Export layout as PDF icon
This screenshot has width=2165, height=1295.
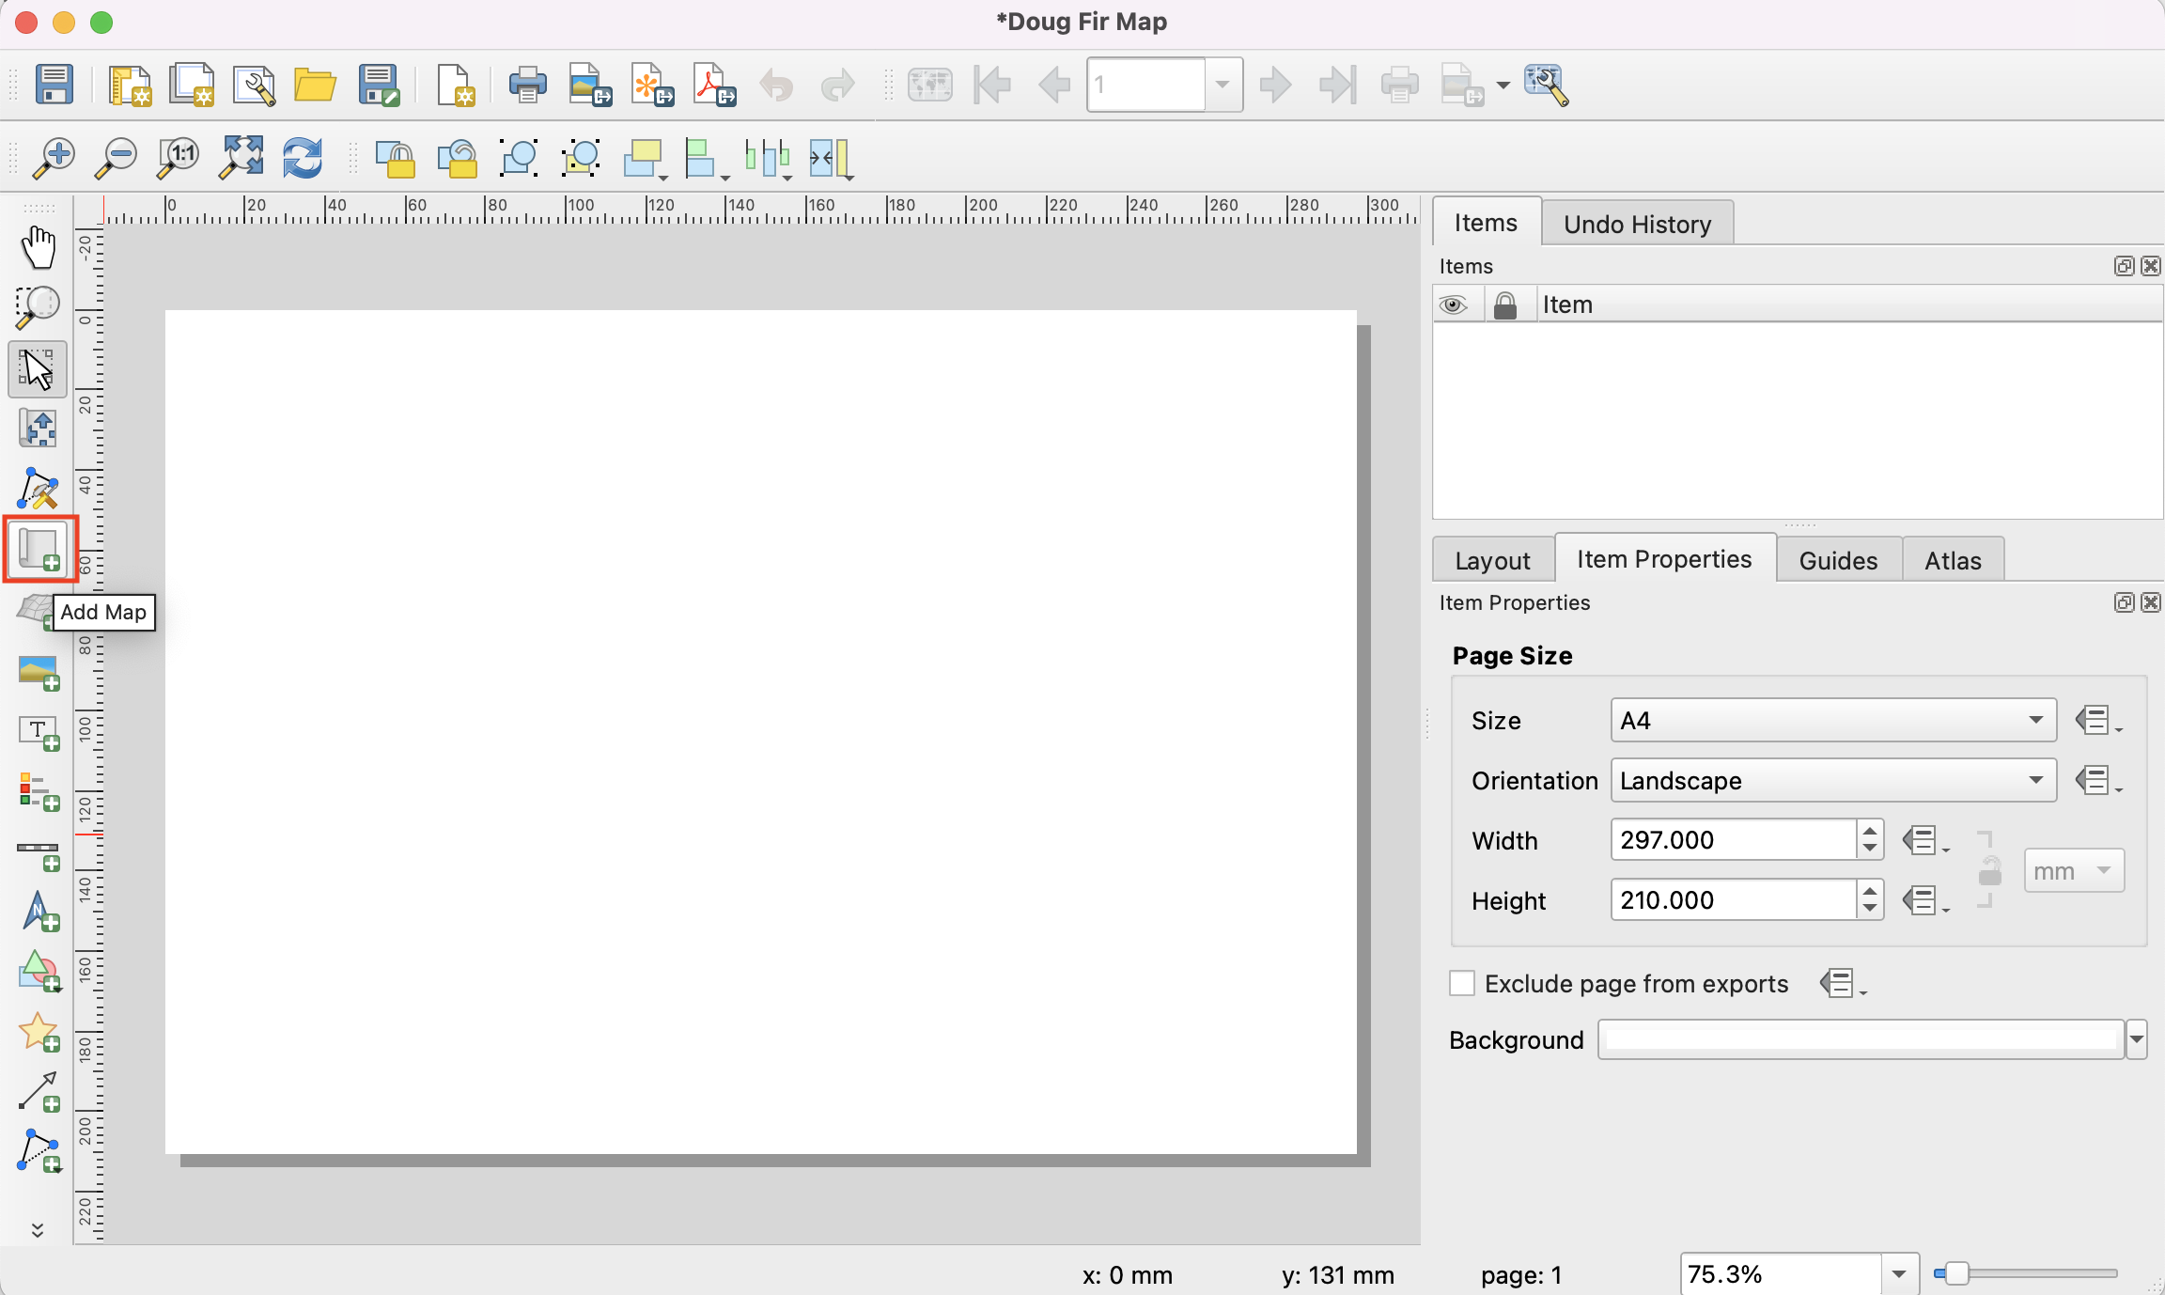714,85
